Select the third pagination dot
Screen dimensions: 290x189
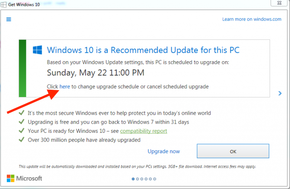coord(142,179)
